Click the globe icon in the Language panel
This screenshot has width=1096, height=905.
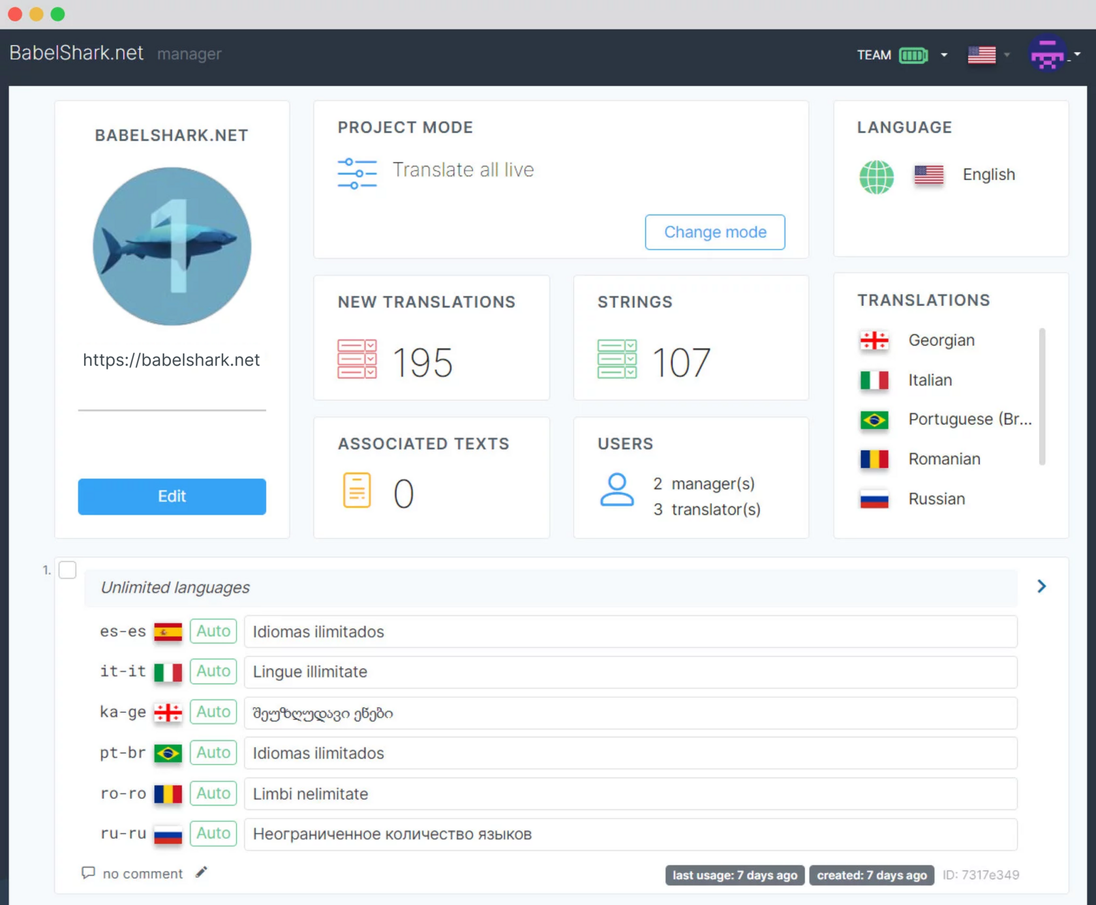tap(876, 177)
